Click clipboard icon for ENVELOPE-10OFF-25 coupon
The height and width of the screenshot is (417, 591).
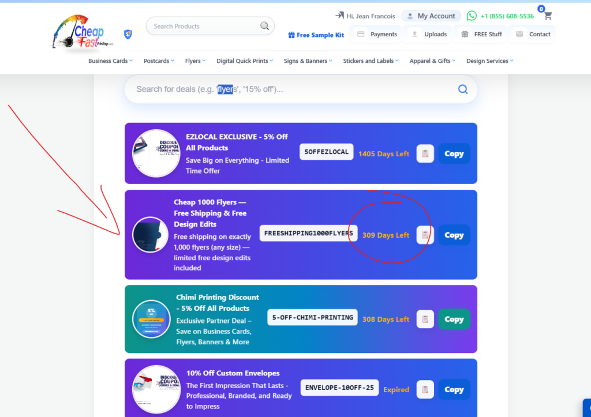425,389
